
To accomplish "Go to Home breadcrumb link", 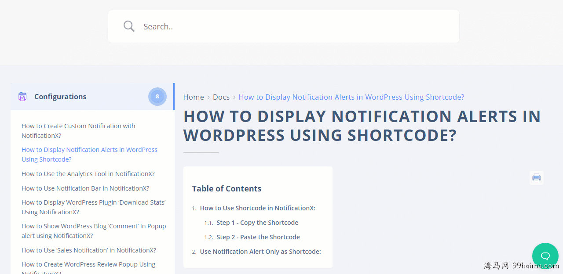I will click(194, 97).
